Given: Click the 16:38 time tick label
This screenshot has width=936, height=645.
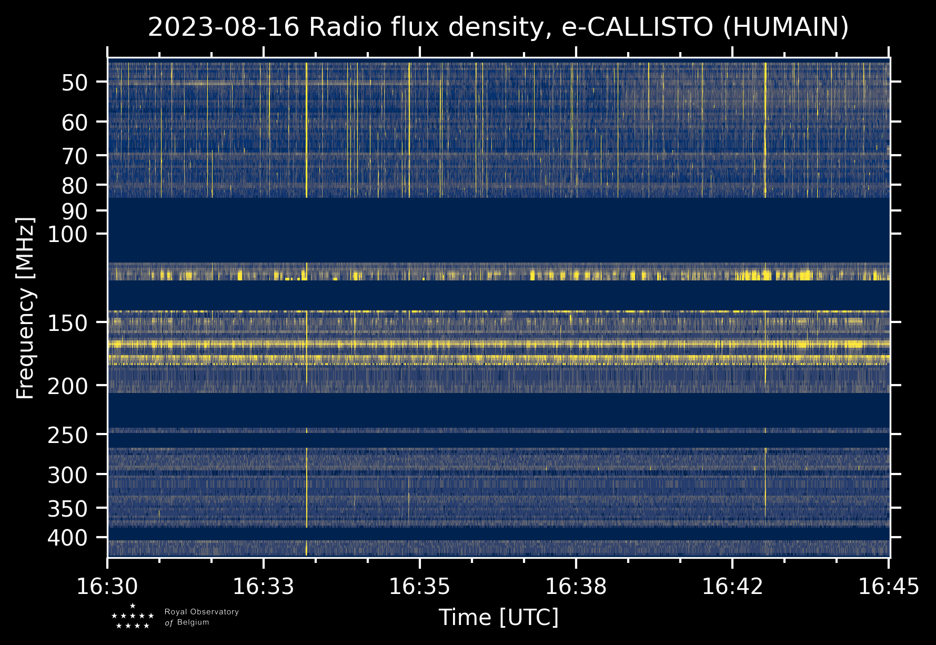Looking at the screenshot, I should coord(576,586).
